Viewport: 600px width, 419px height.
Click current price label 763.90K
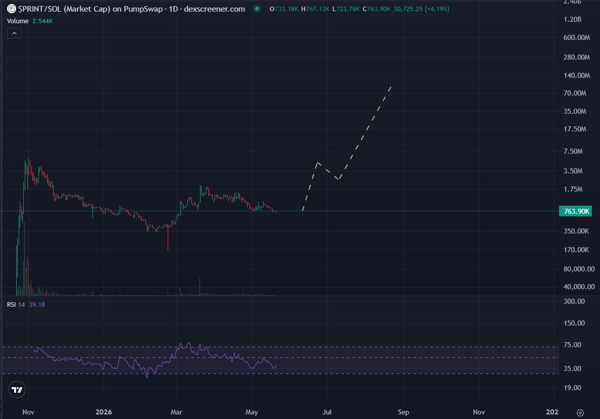[576, 211]
